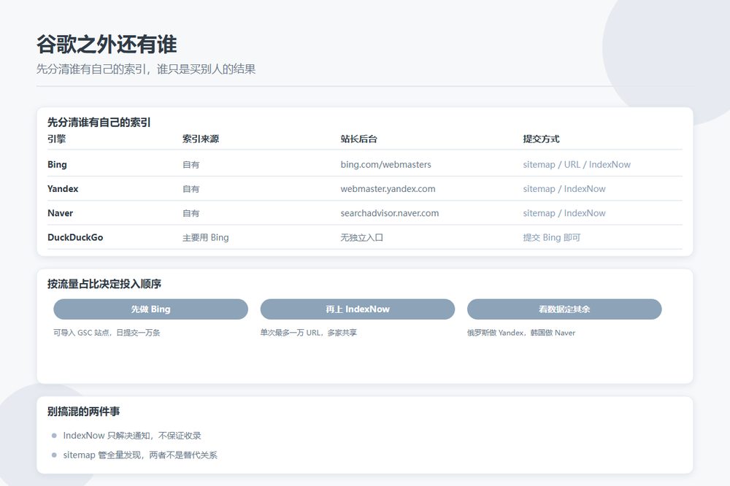The width and height of the screenshot is (730, 486).
Task: Select the Naver engine row name
Action: point(60,213)
